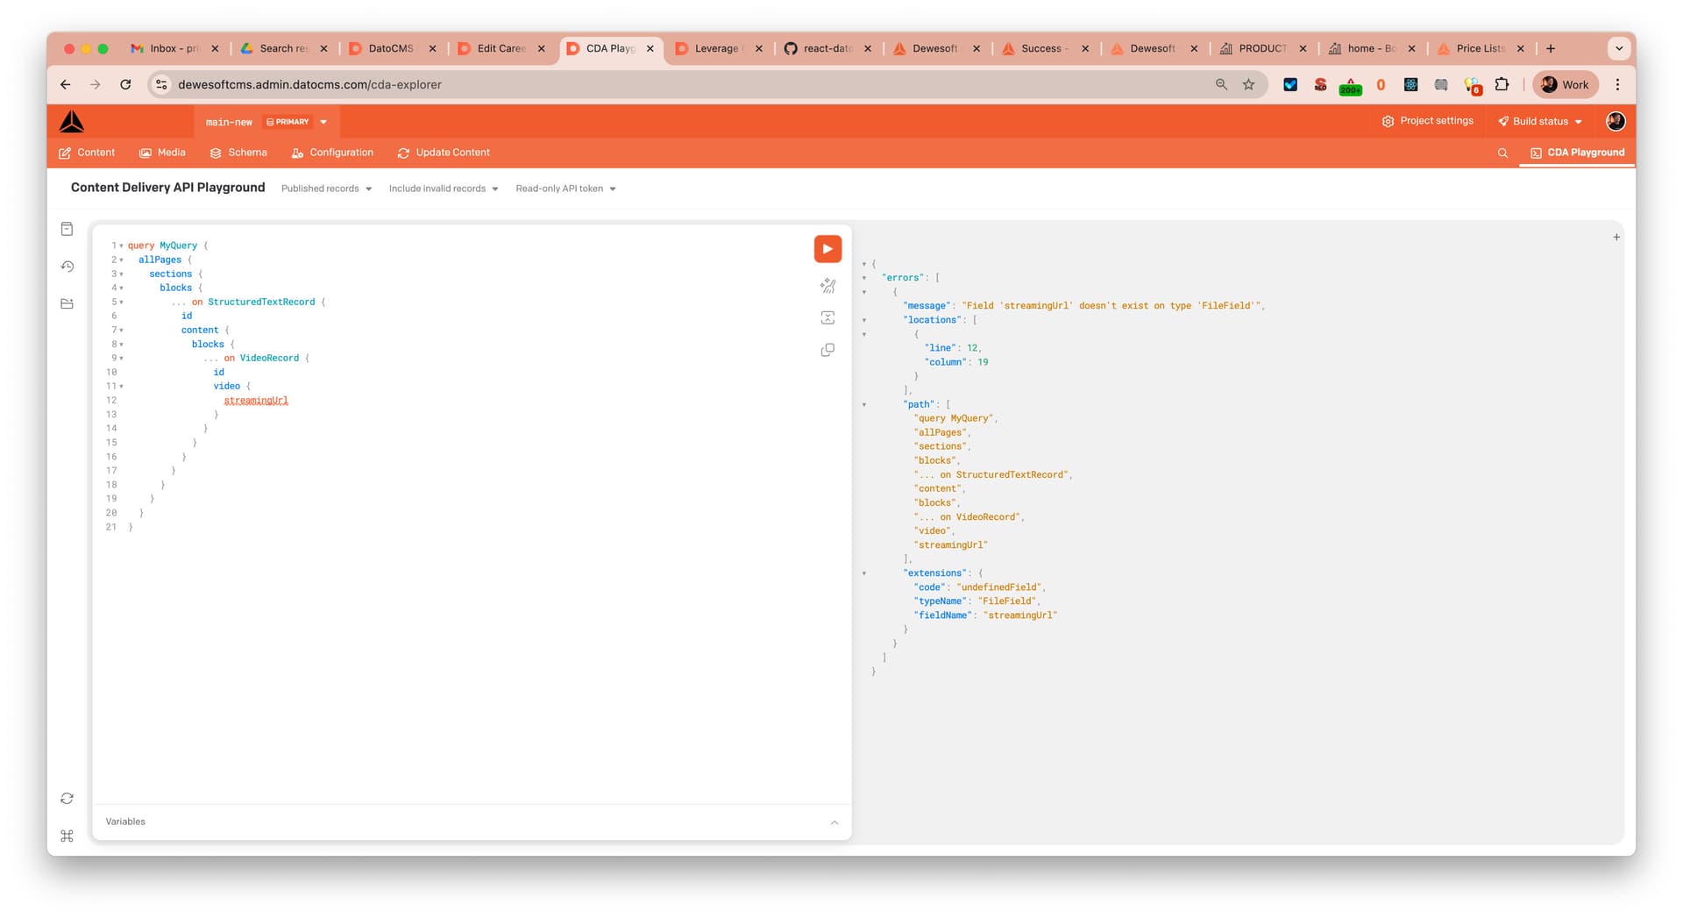Open the documentation explorer icon

(67, 229)
